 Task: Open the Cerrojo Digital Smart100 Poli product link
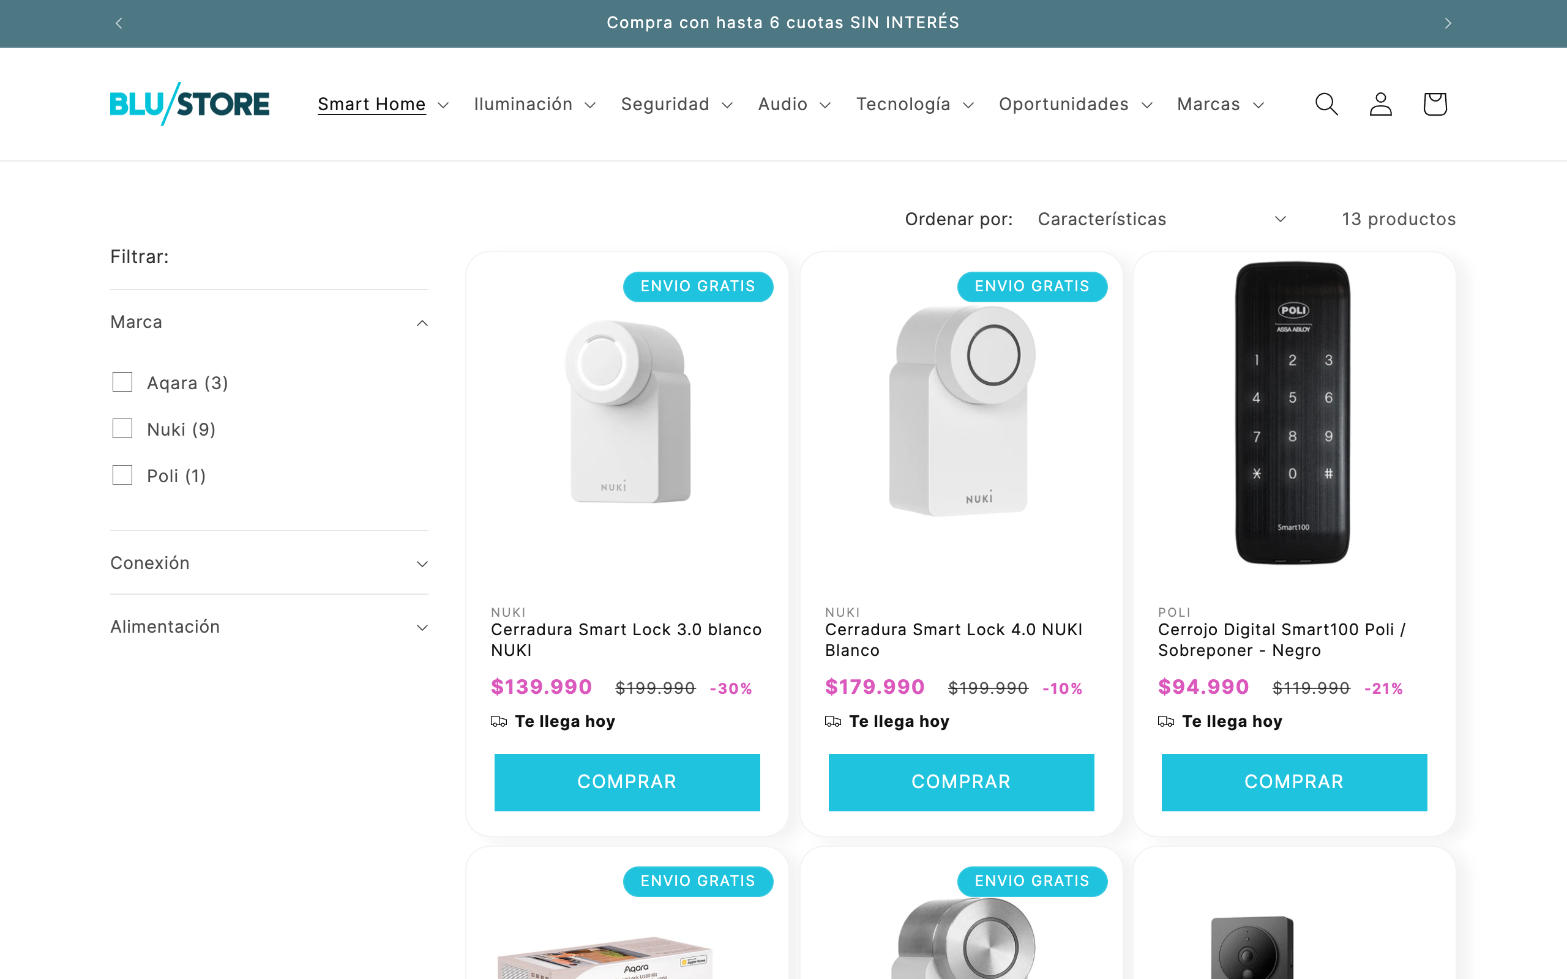pyautogui.click(x=1281, y=640)
